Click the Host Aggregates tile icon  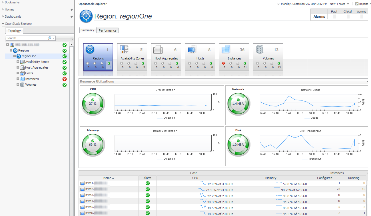tap(158, 50)
